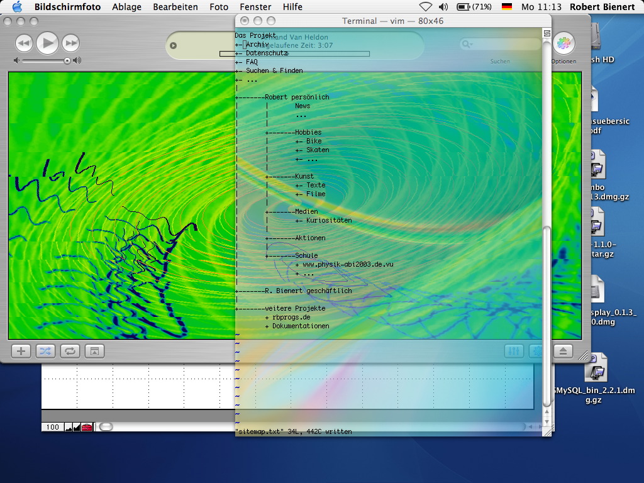Open the menu bar sound volume control
Viewport: 644px width, 483px height.
pos(443,6)
